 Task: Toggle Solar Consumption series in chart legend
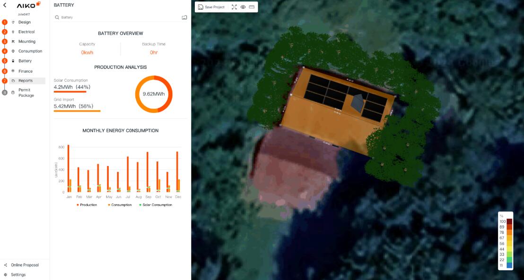click(x=155, y=205)
